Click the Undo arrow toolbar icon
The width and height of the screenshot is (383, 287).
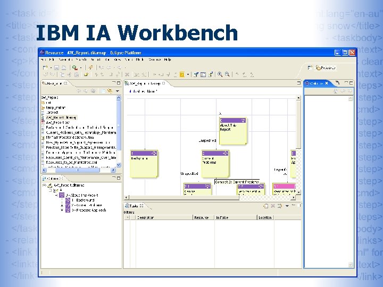click(x=45, y=74)
